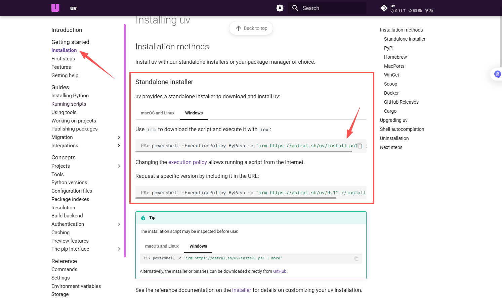Go to the Using tools guide
502x306 pixels.
coord(64,112)
